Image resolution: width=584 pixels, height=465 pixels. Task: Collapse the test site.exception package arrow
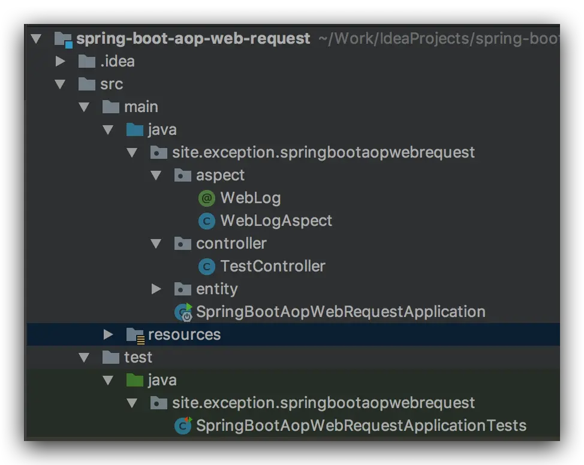132,403
